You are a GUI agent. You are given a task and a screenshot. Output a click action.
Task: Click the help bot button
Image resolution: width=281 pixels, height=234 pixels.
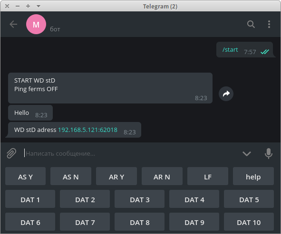[x=253, y=176]
